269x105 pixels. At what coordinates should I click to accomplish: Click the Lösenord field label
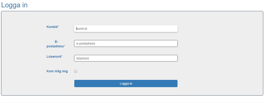click(54, 57)
